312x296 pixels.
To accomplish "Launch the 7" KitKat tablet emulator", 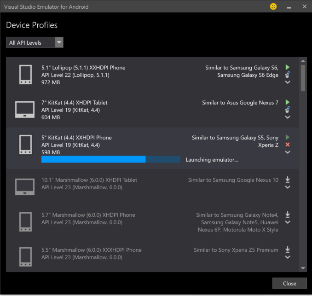I will tap(288, 102).
